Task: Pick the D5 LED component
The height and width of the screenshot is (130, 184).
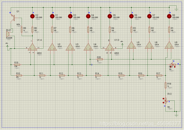Action: (x=110, y=16)
